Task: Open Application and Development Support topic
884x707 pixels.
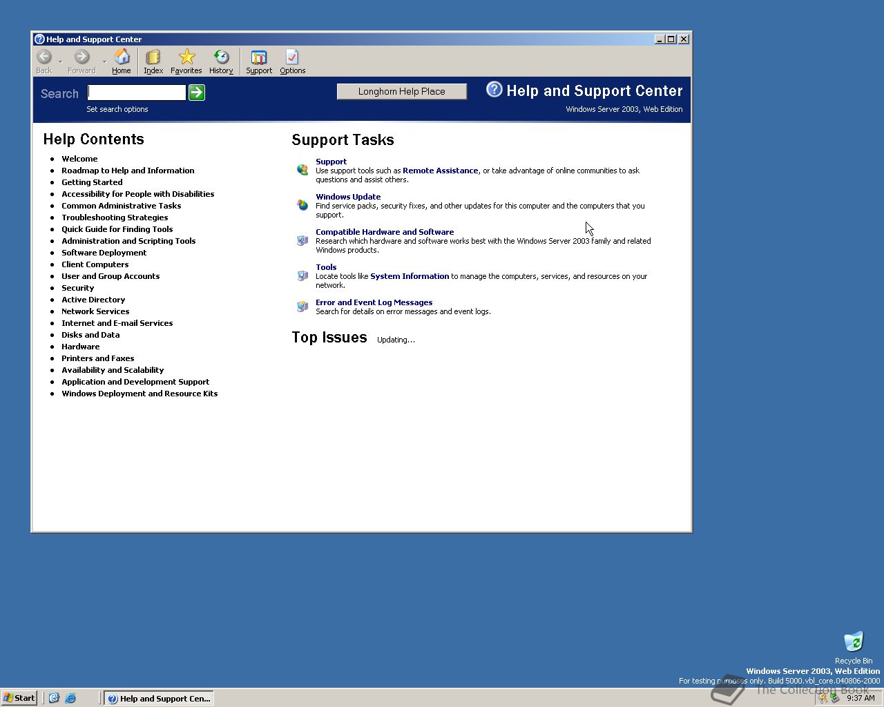Action: coord(135,382)
